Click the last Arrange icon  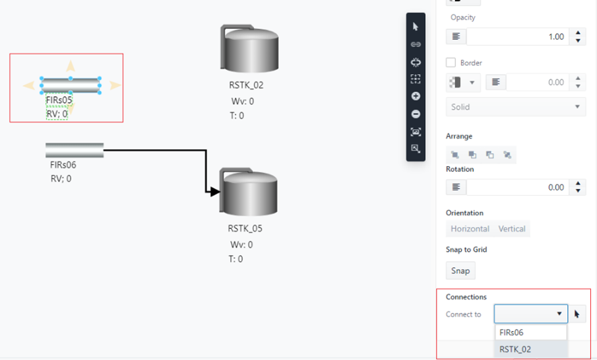point(507,155)
